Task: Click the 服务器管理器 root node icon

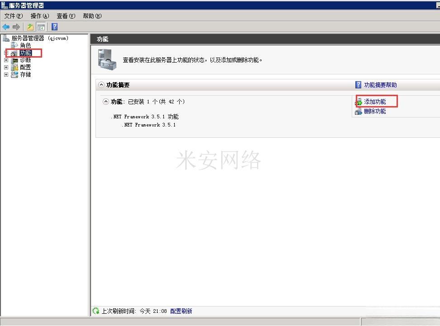Action: pyautogui.click(x=6, y=38)
